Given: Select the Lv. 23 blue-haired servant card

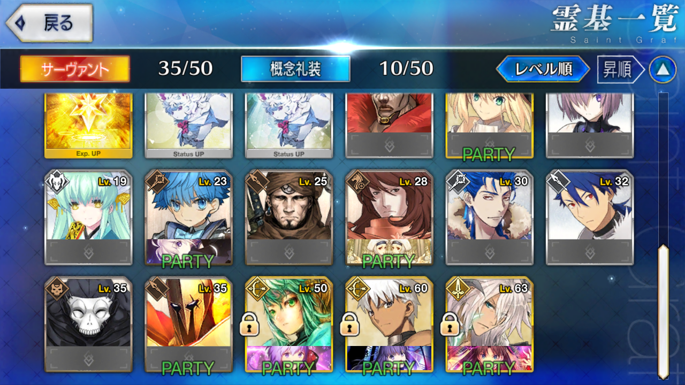Looking at the screenshot, I should (x=188, y=217).
